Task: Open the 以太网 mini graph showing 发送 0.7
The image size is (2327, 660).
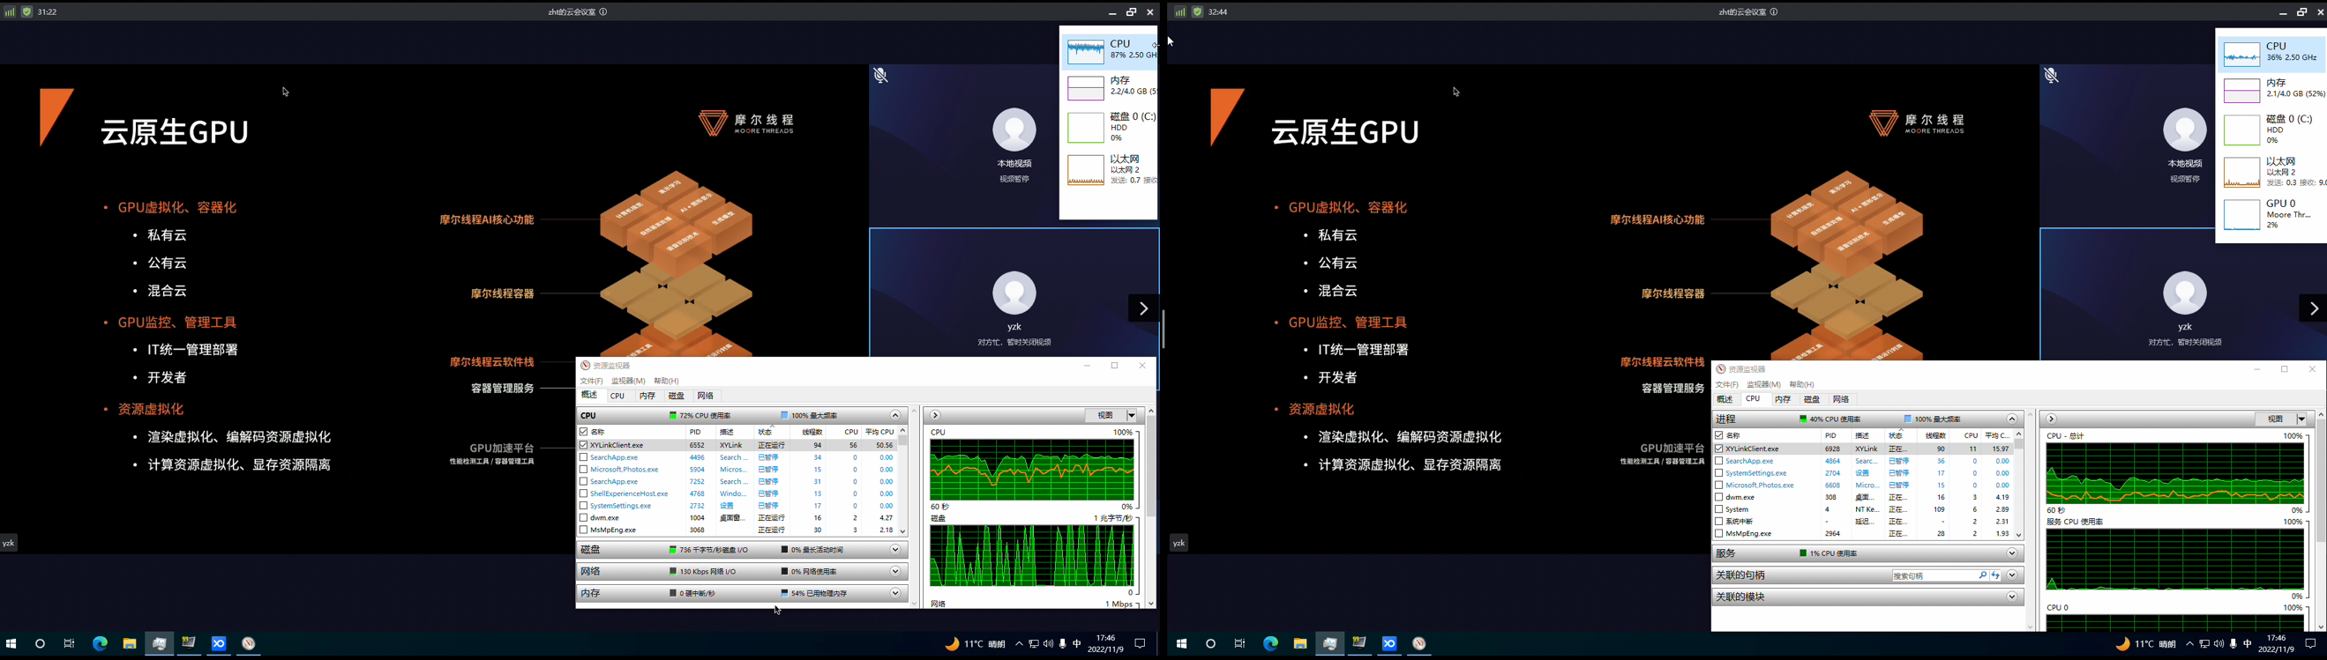Action: point(1110,170)
